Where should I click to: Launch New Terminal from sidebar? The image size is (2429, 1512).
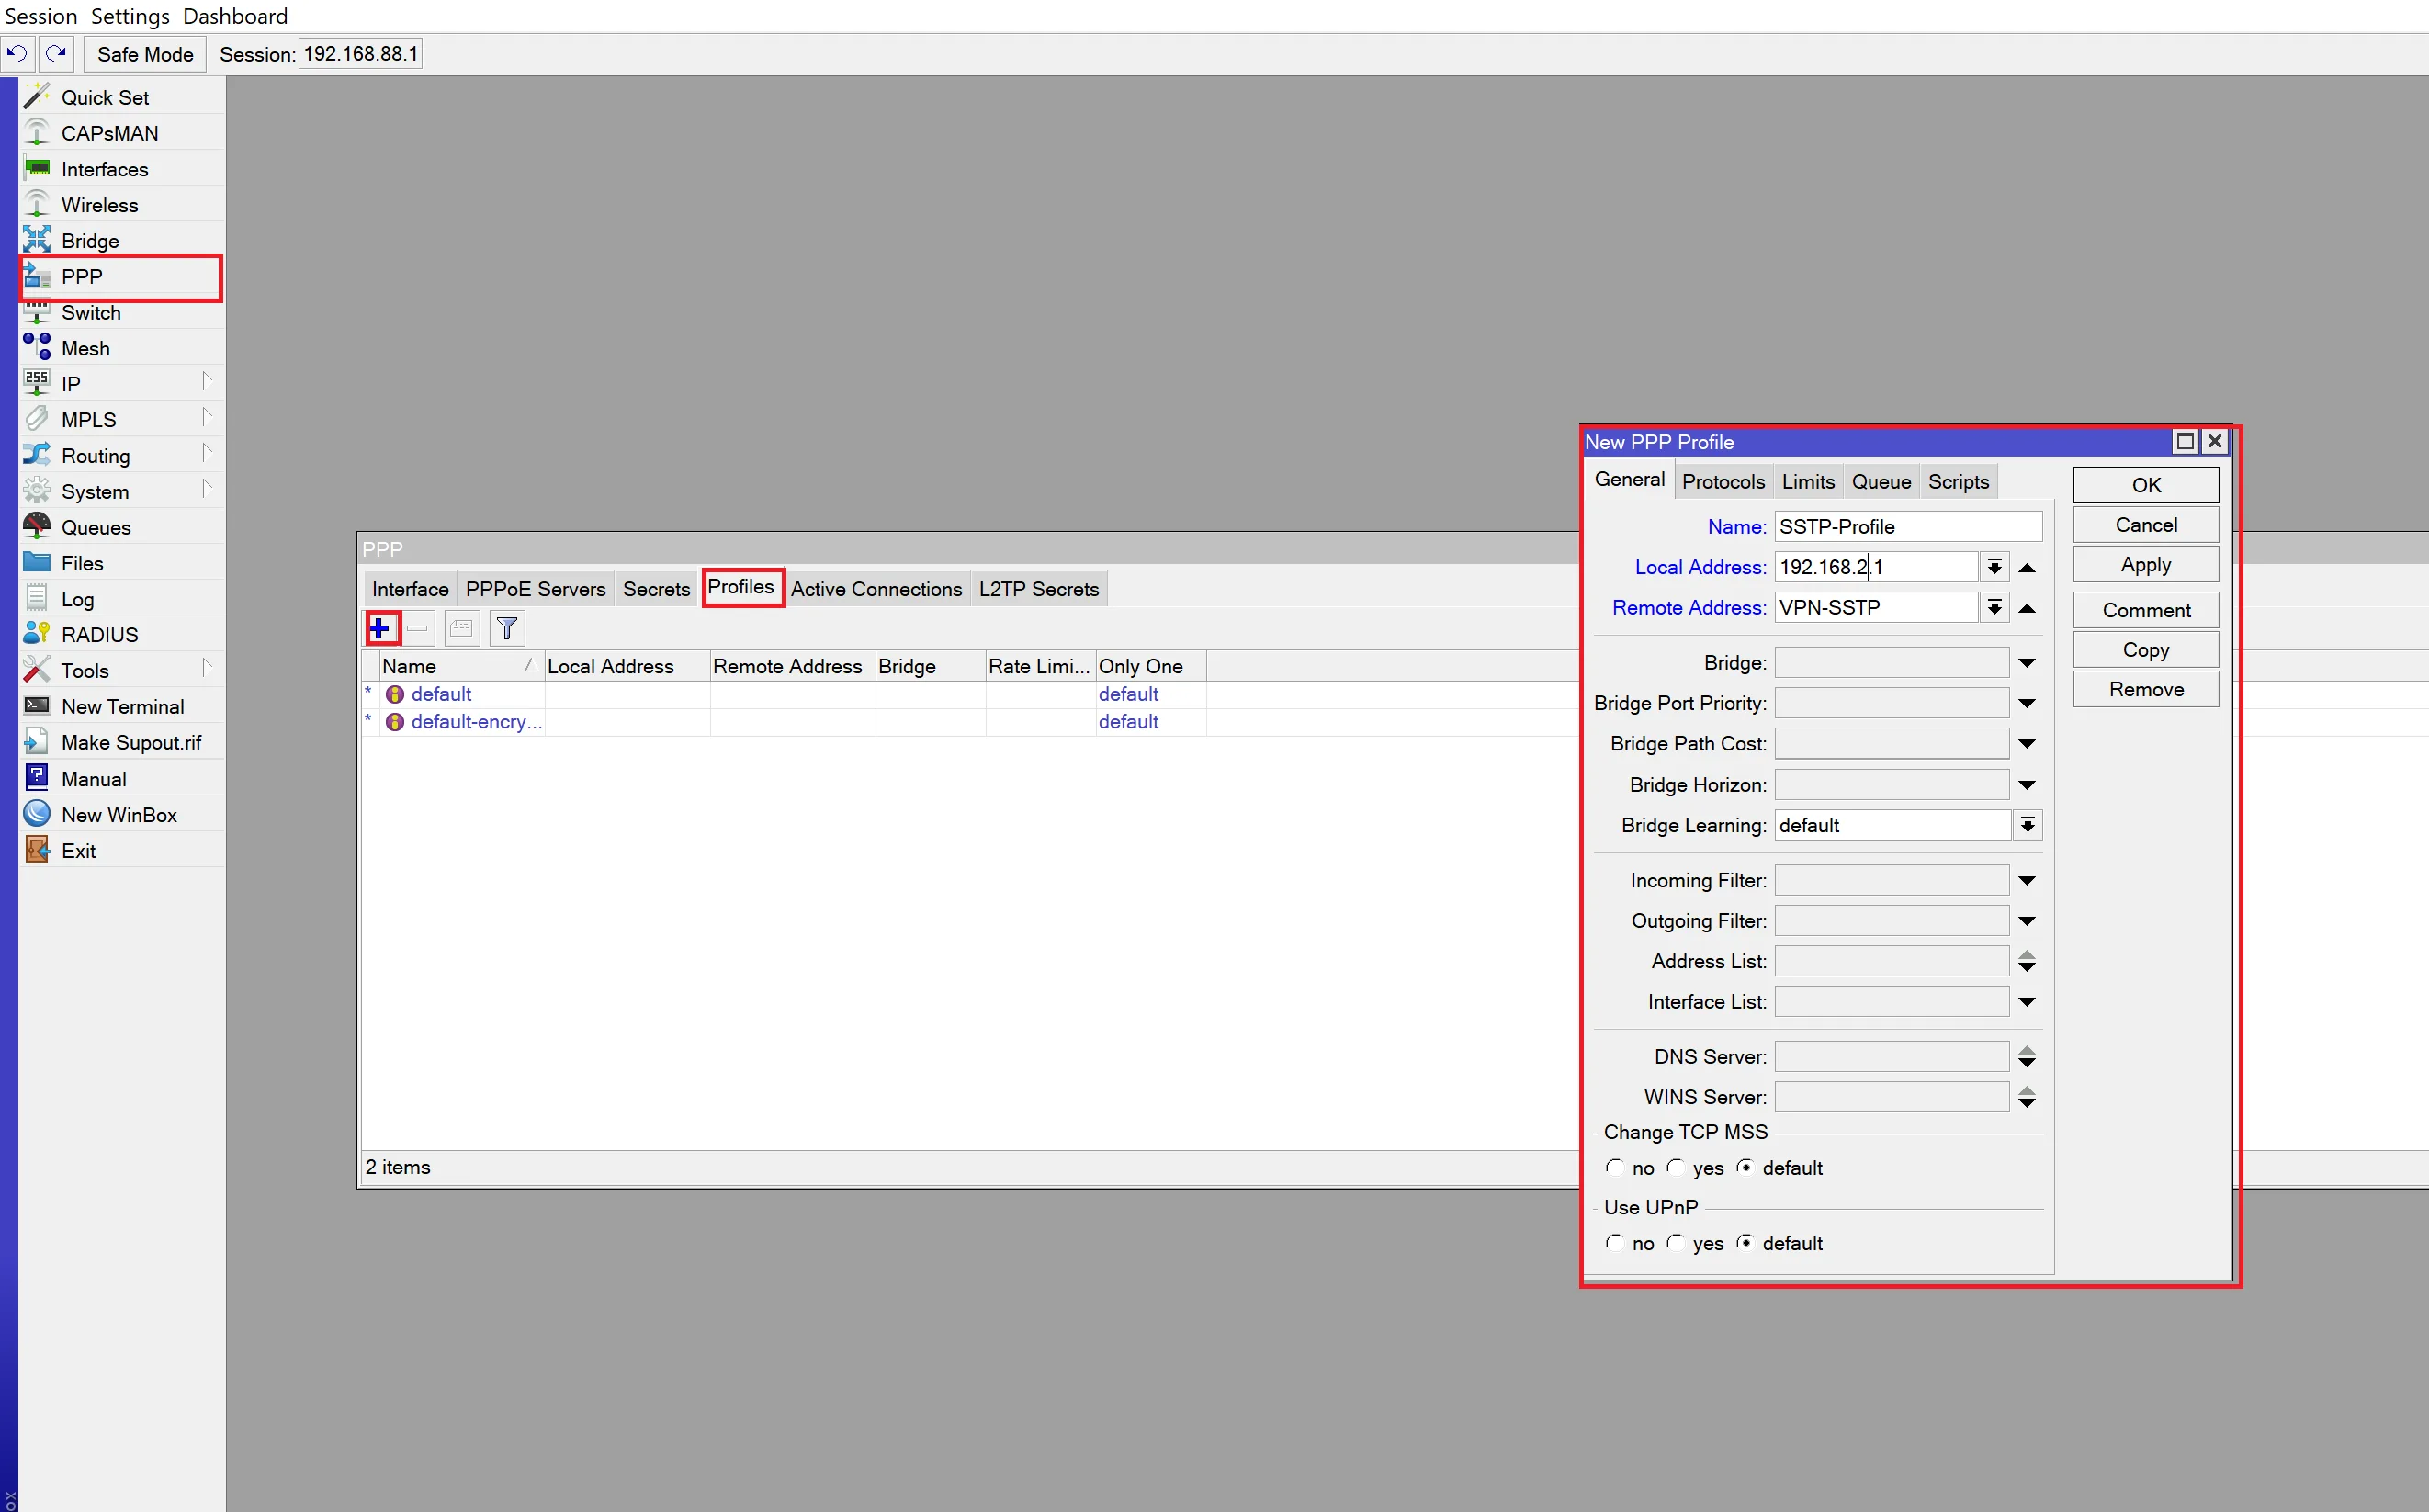pos(121,707)
